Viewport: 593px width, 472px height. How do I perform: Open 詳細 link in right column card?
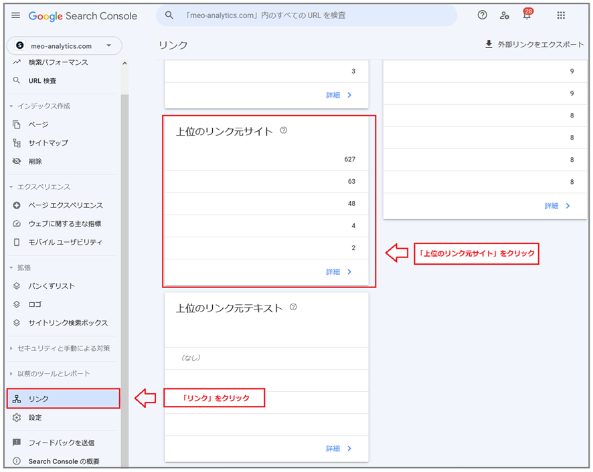(558, 206)
